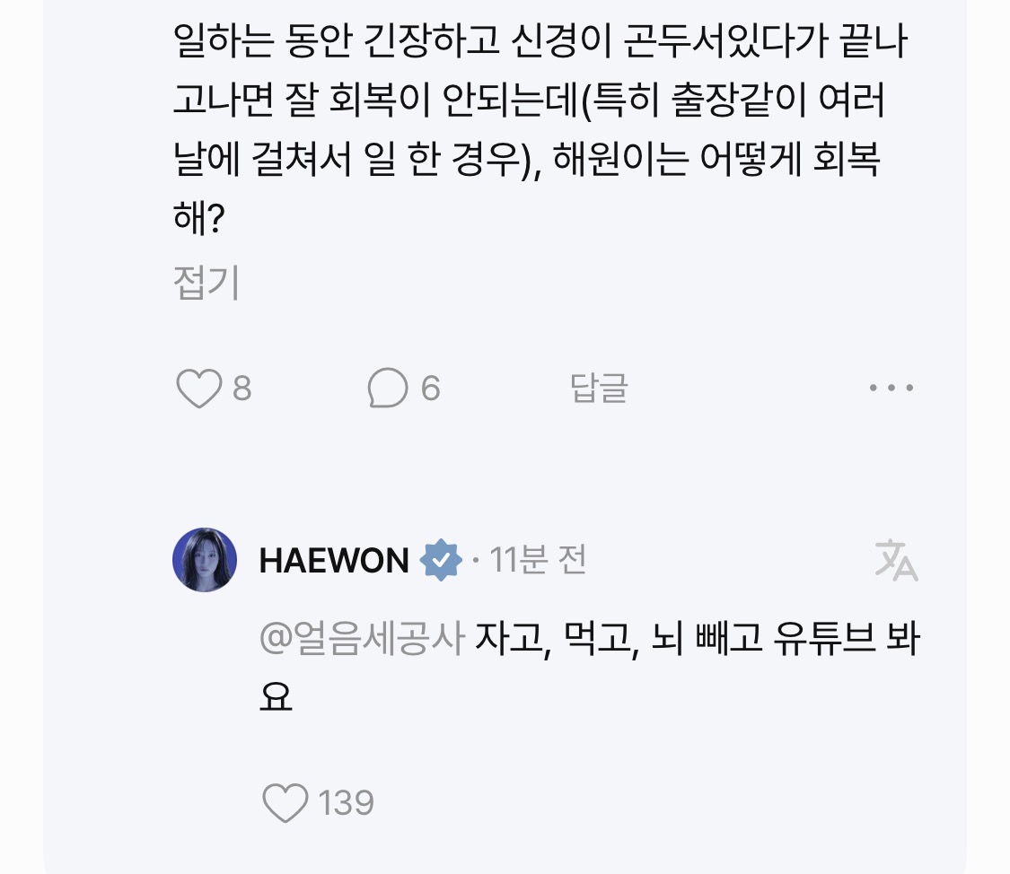Viewport: 1010px width, 874px height.
Task: Open the @얼음세공사 mention
Action: (362, 638)
